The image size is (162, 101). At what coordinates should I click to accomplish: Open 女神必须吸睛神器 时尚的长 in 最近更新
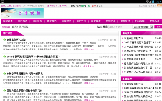pos(139,47)
